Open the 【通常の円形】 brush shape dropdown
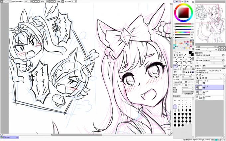 186,82
